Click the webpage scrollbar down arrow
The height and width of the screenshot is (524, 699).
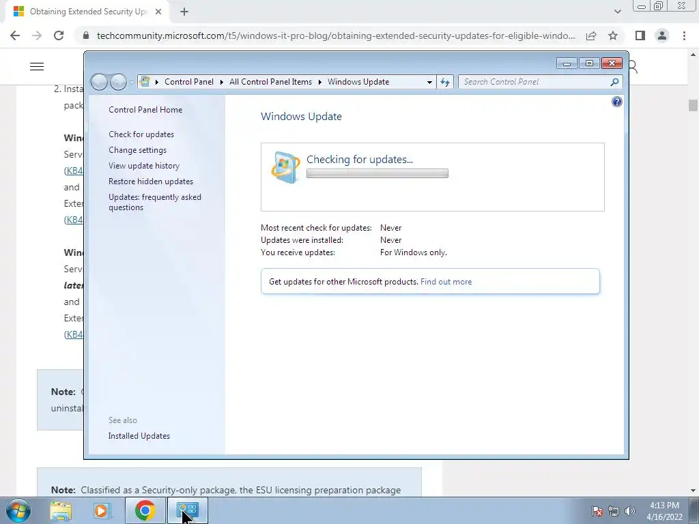(693, 491)
